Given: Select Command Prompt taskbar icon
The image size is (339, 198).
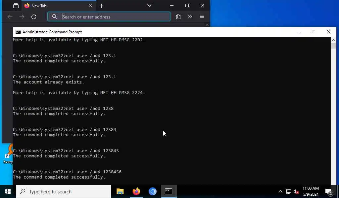Looking at the screenshot, I should pos(169,191).
